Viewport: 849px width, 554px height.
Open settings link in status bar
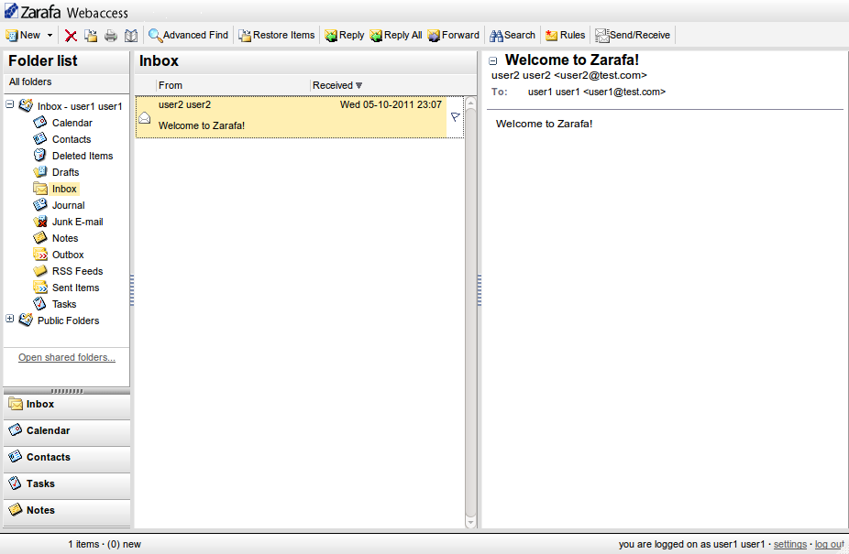pyautogui.click(x=790, y=544)
